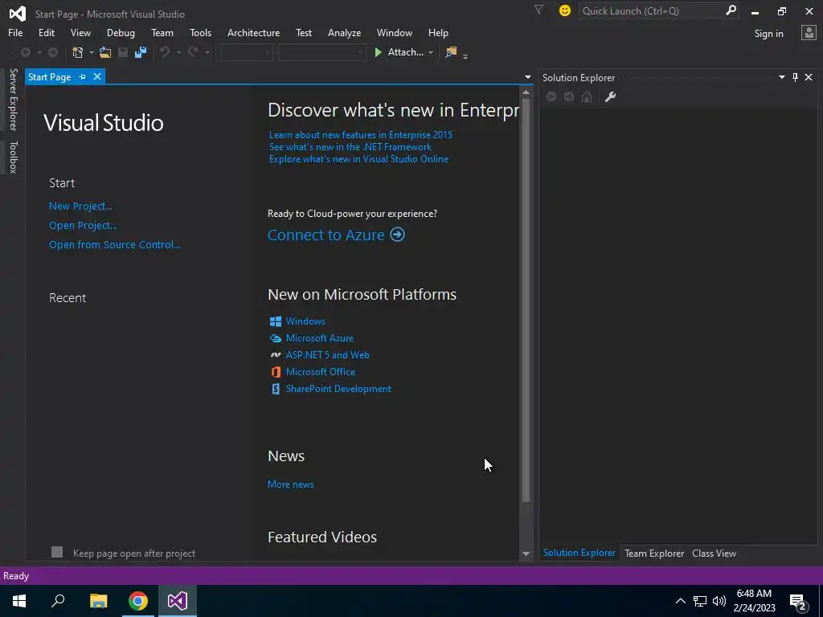Screen dimensions: 823x617
Task: Open the Undo history dropdown arrow
Action: pyautogui.click(x=178, y=52)
